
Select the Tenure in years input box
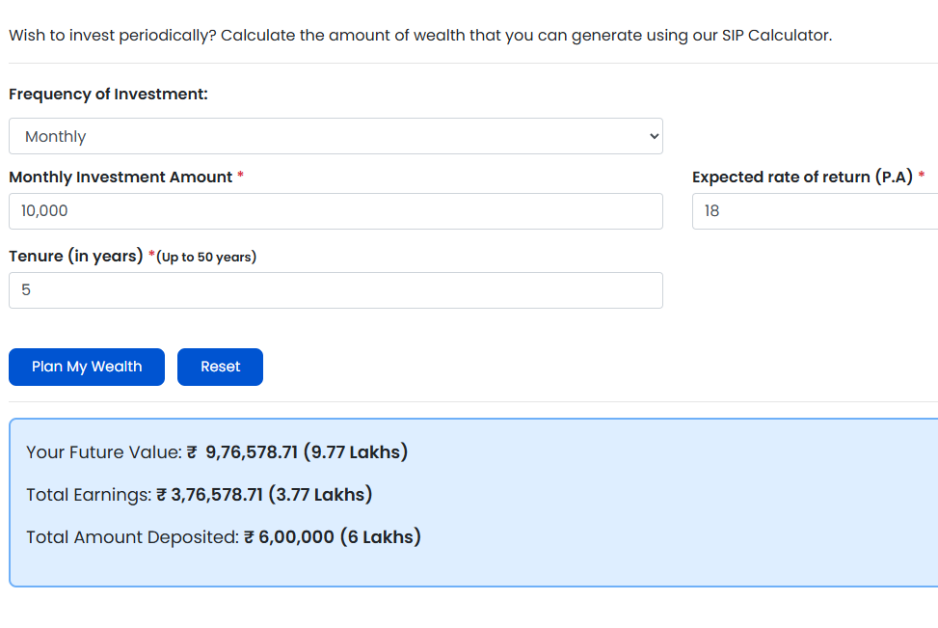click(x=335, y=290)
